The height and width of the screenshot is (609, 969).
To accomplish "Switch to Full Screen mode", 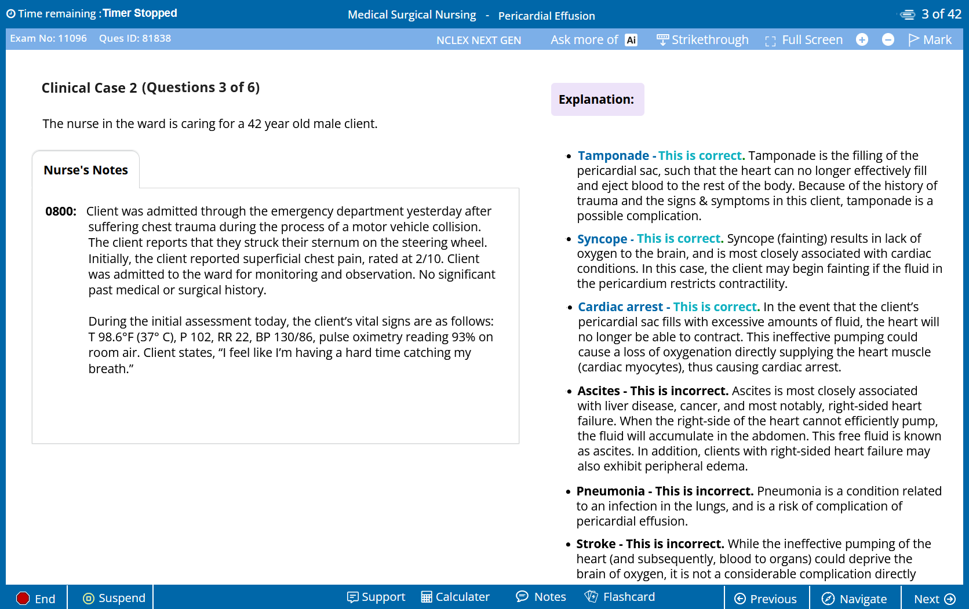I will click(804, 40).
